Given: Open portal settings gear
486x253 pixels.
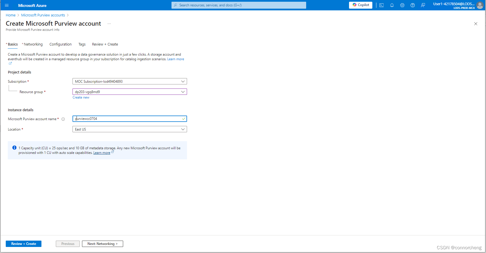Looking at the screenshot, I should click(402, 5).
